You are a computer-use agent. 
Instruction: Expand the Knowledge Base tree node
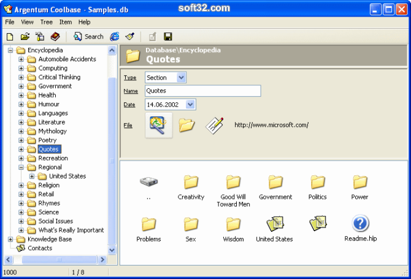pyautogui.click(x=10, y=239)
